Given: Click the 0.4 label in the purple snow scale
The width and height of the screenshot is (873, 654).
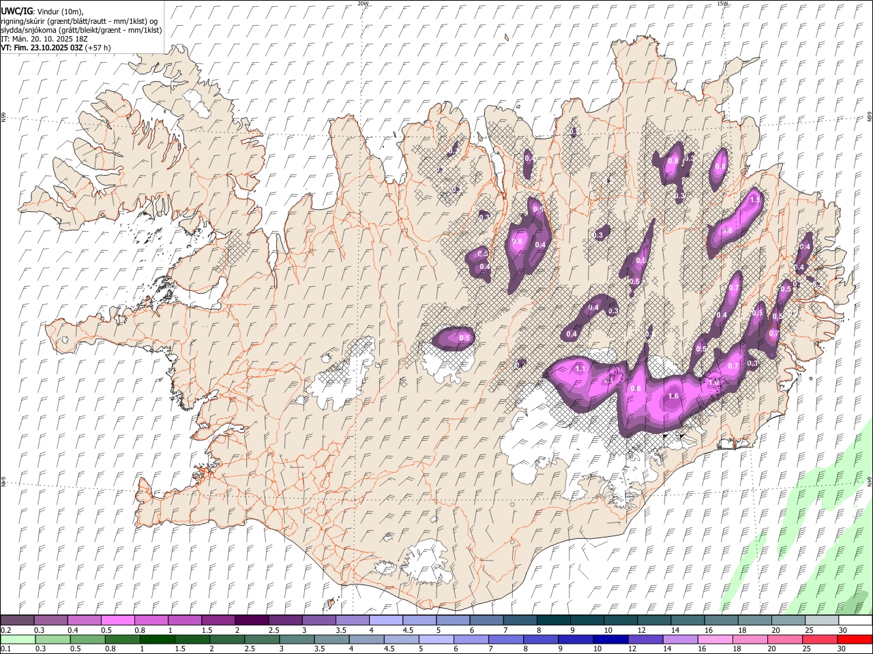Looking at the screenshot, I should tap(73, 630).
